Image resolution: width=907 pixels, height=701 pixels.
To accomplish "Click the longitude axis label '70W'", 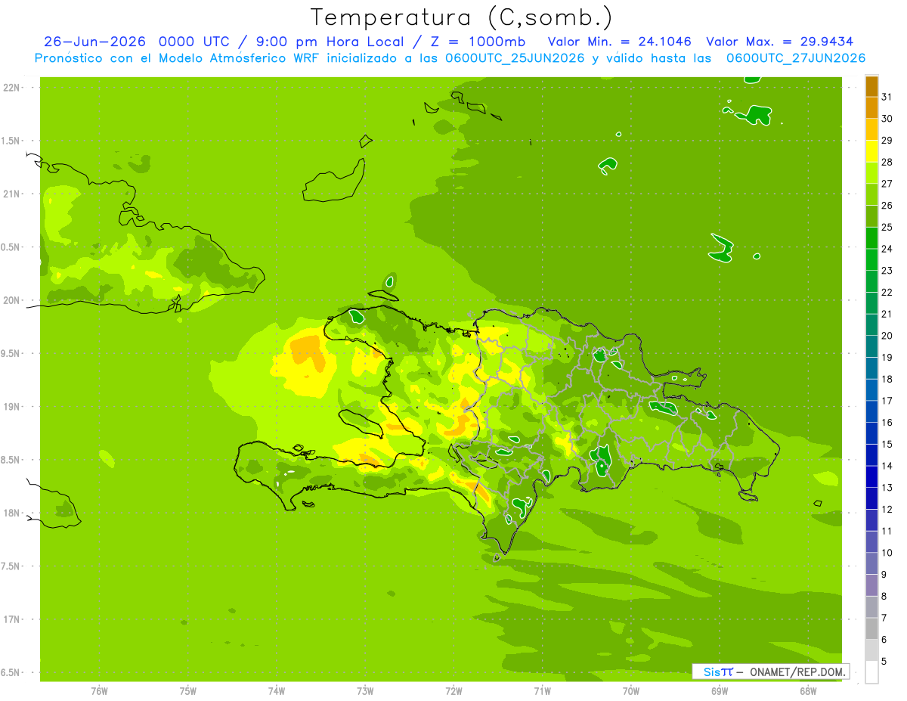I will [x=631, y=691].
